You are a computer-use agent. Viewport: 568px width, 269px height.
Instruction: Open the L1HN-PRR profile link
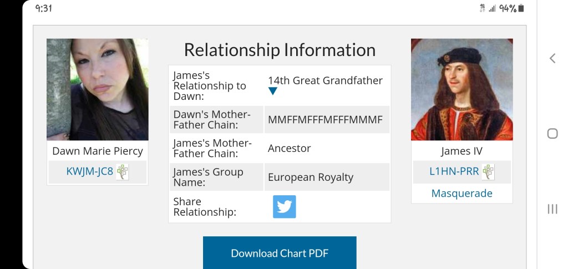coord(454,172)
